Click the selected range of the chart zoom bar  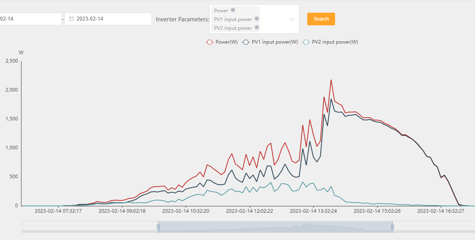point(275,227)
